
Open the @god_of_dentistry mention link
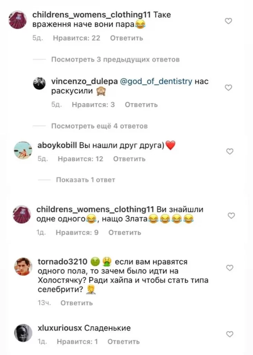click(x=156, y=81)
